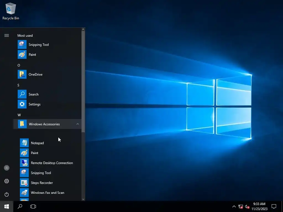Open taskbar Search magnifier

coord(20,206)
